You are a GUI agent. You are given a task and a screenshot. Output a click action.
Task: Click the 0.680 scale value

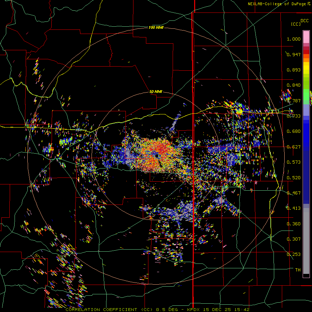pyautogui.click(x=294, y=131)
